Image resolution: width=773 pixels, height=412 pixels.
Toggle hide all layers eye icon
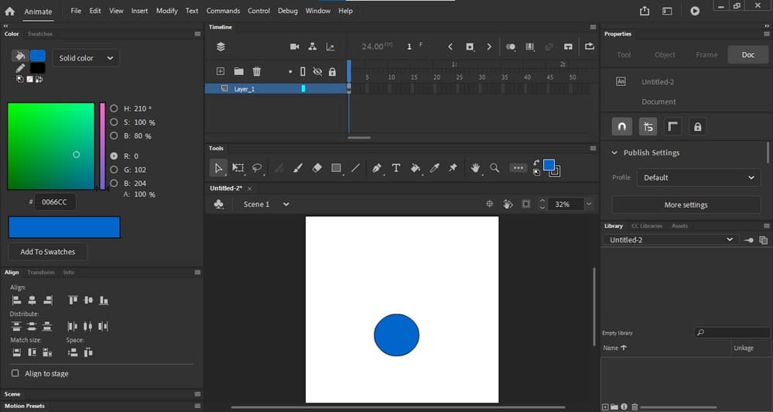pos(317,71)
